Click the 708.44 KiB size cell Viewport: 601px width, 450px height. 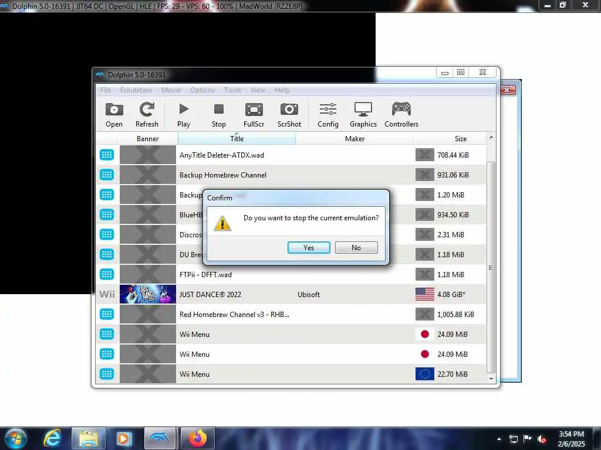point(453,155)
